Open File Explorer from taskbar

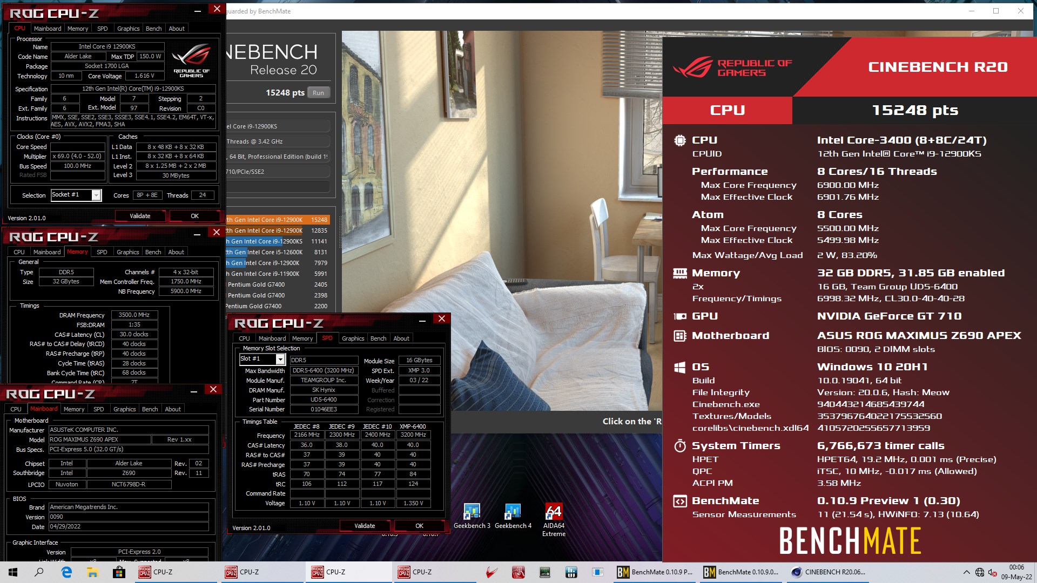[92, 572]
